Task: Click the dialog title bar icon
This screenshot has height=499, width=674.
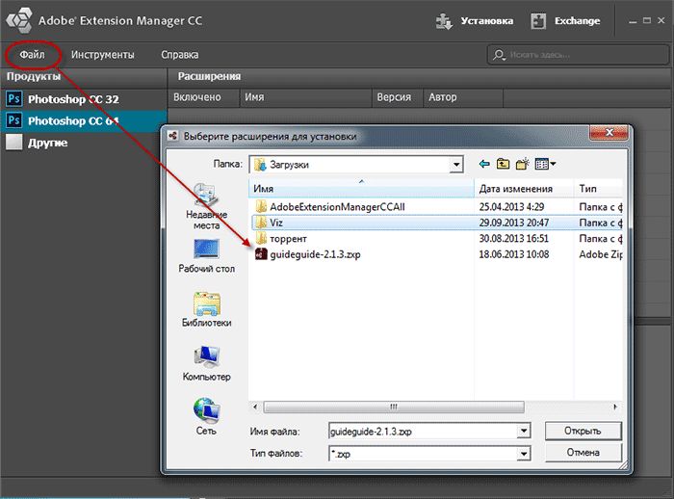Action: tap(173, 136)
